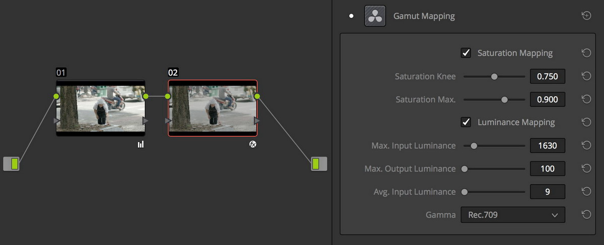604x245 pixels.
Task: Click the Avg. Input Luminance field 9
Action: 548,192
